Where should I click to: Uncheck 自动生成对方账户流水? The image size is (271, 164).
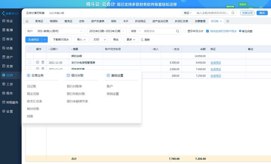coord(208,31)
